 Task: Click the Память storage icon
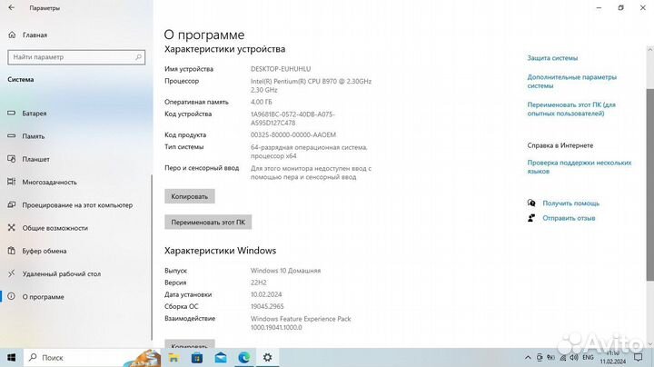(11, 136)
